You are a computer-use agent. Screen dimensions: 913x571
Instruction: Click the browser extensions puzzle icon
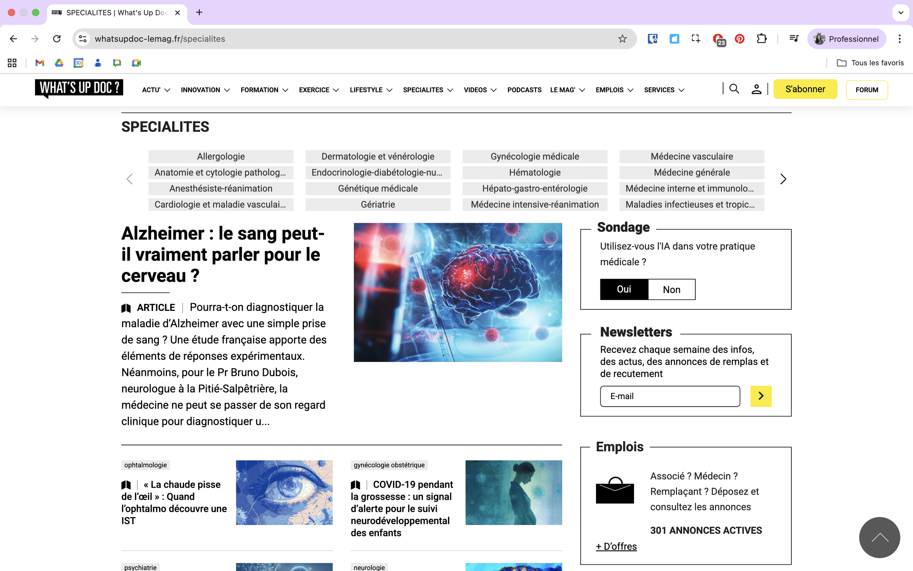coord(762,39)
